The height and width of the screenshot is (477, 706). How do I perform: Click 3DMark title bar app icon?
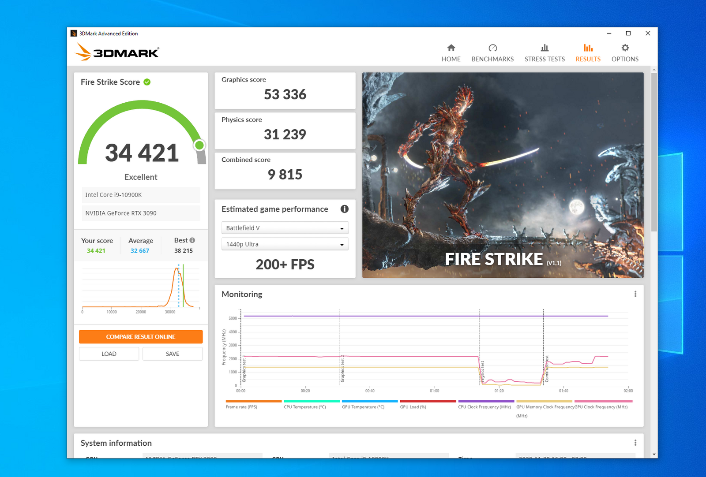point(74,34)
